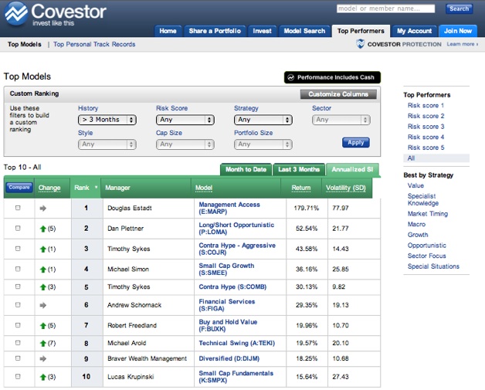The height and width of the screenshot is (390, 485).
Task: Click the Compare button
Action: pos(19,187)
